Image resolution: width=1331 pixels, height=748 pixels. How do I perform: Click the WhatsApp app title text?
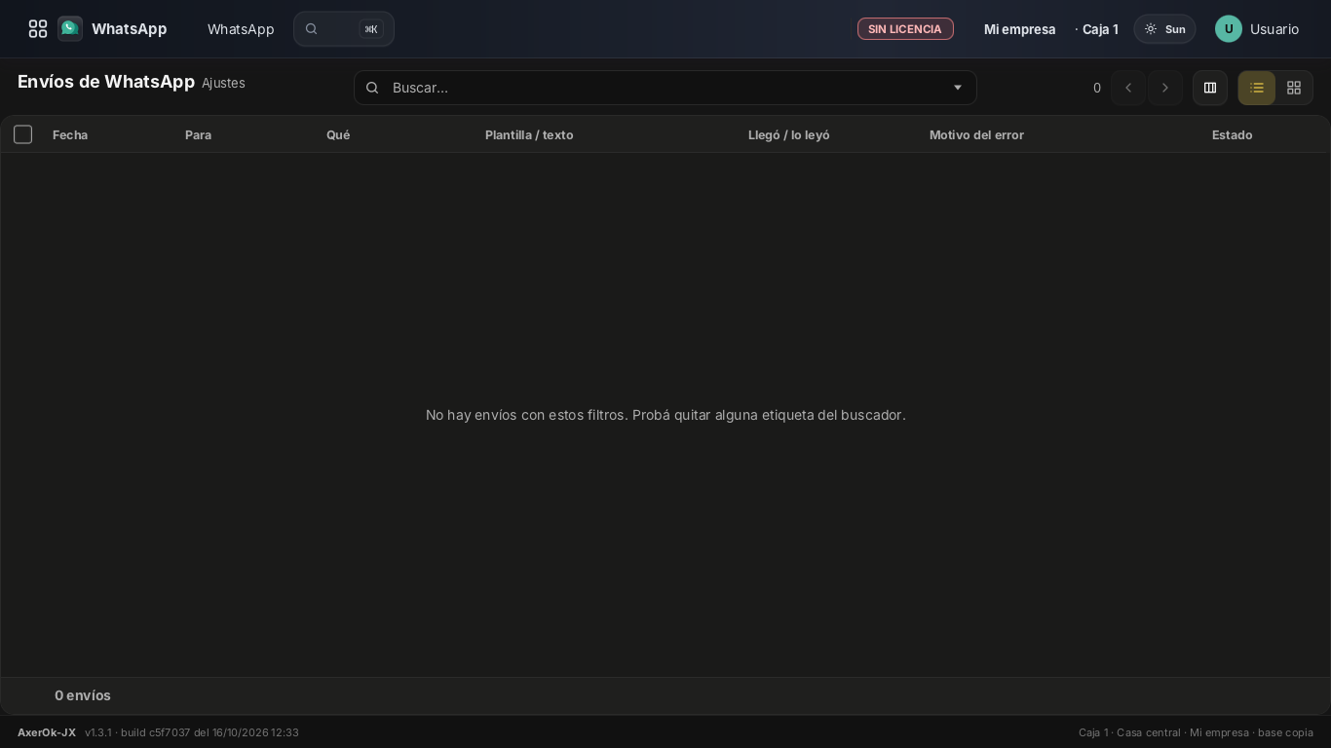pyautogui.click(x=130, y=29)
